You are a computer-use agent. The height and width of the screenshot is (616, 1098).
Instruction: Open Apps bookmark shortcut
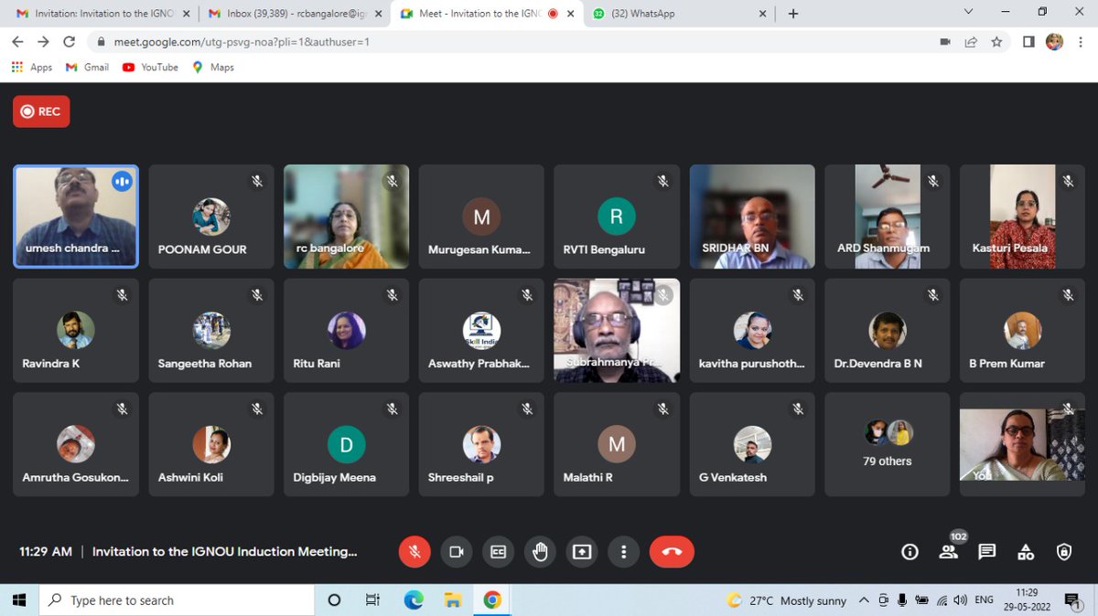32,67
